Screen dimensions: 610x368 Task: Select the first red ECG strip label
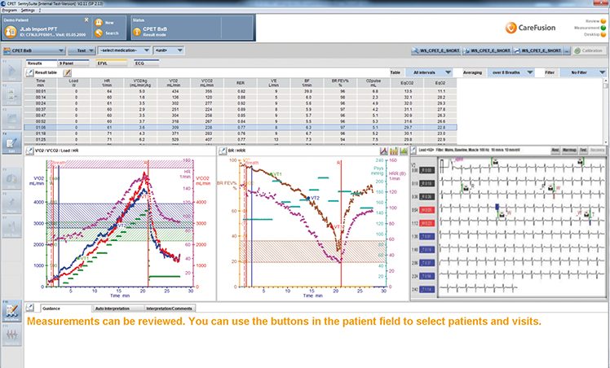(427, 210)
